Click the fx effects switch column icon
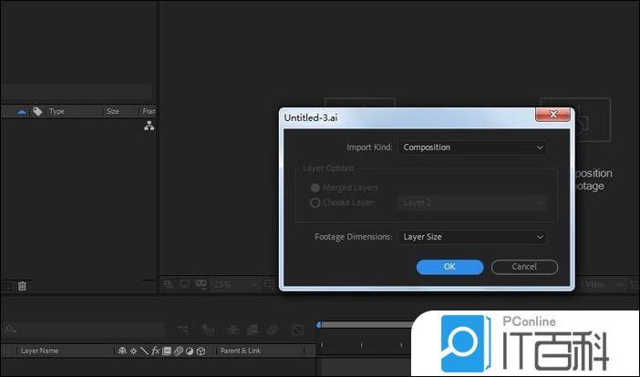The width and height of the screenshot is (640, 377). coord(156,351)
